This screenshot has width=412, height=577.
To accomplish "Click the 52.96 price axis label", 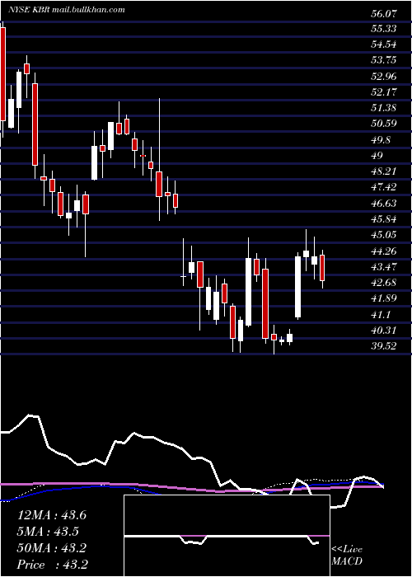I will tap(384, 77).
